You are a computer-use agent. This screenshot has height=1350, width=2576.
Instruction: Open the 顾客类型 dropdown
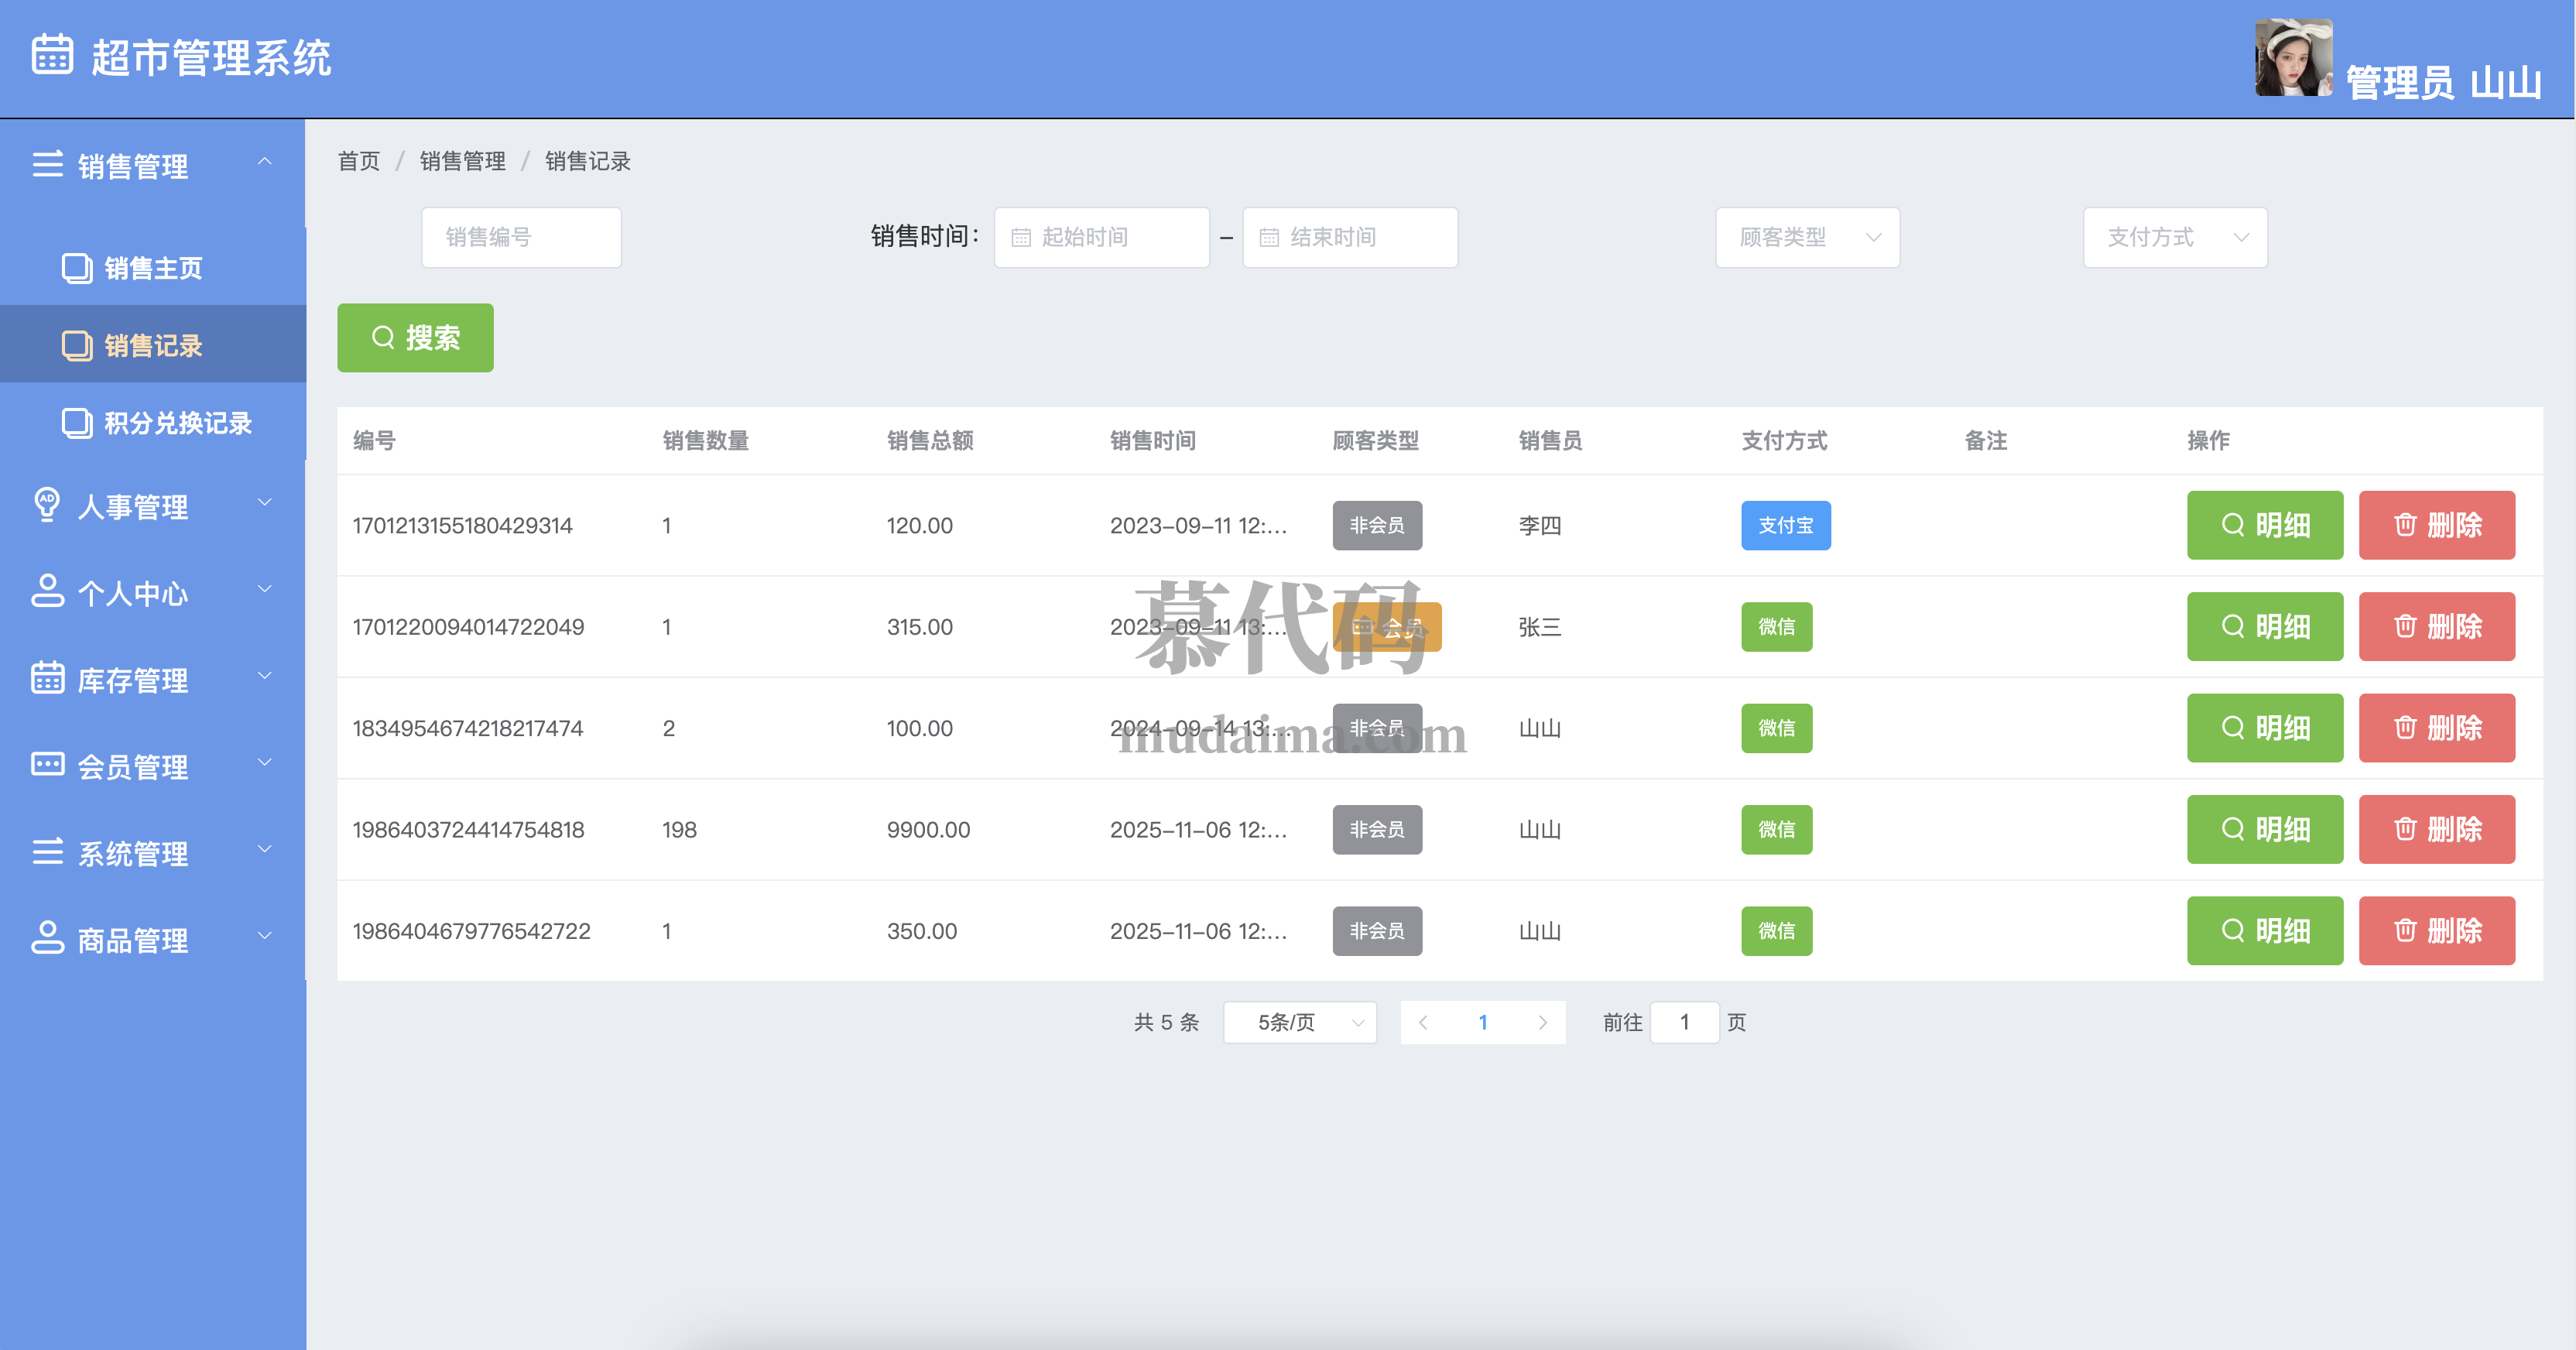[x=1807, y=238]
